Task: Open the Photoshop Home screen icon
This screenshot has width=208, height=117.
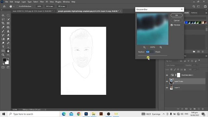Action: coord(4,6)
